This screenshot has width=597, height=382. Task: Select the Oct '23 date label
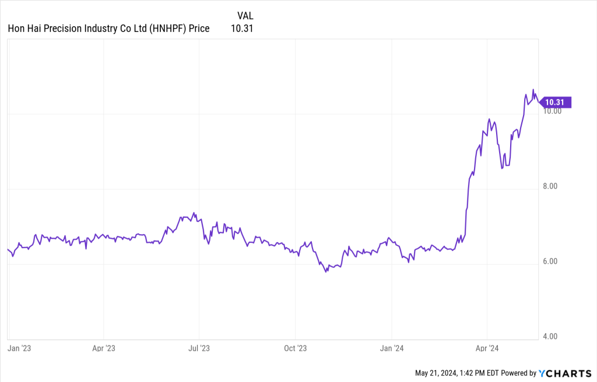295,348
